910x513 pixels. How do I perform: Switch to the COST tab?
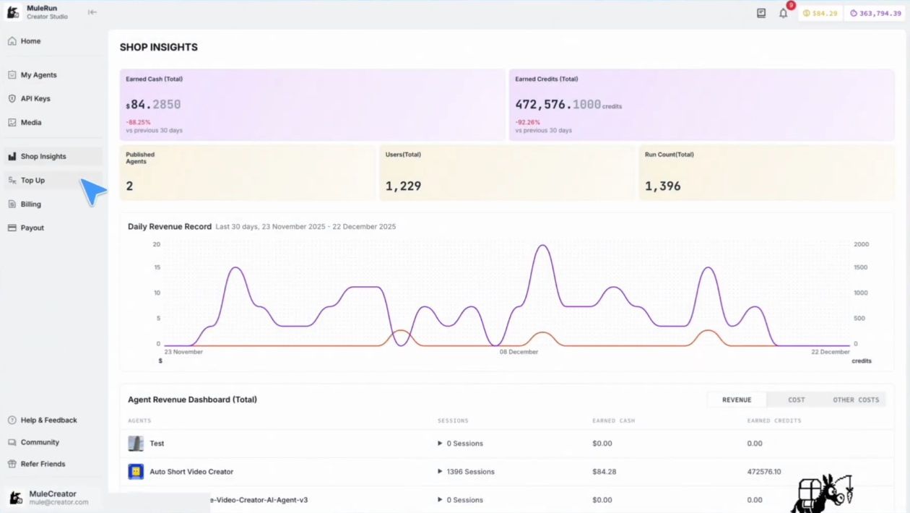797,400
